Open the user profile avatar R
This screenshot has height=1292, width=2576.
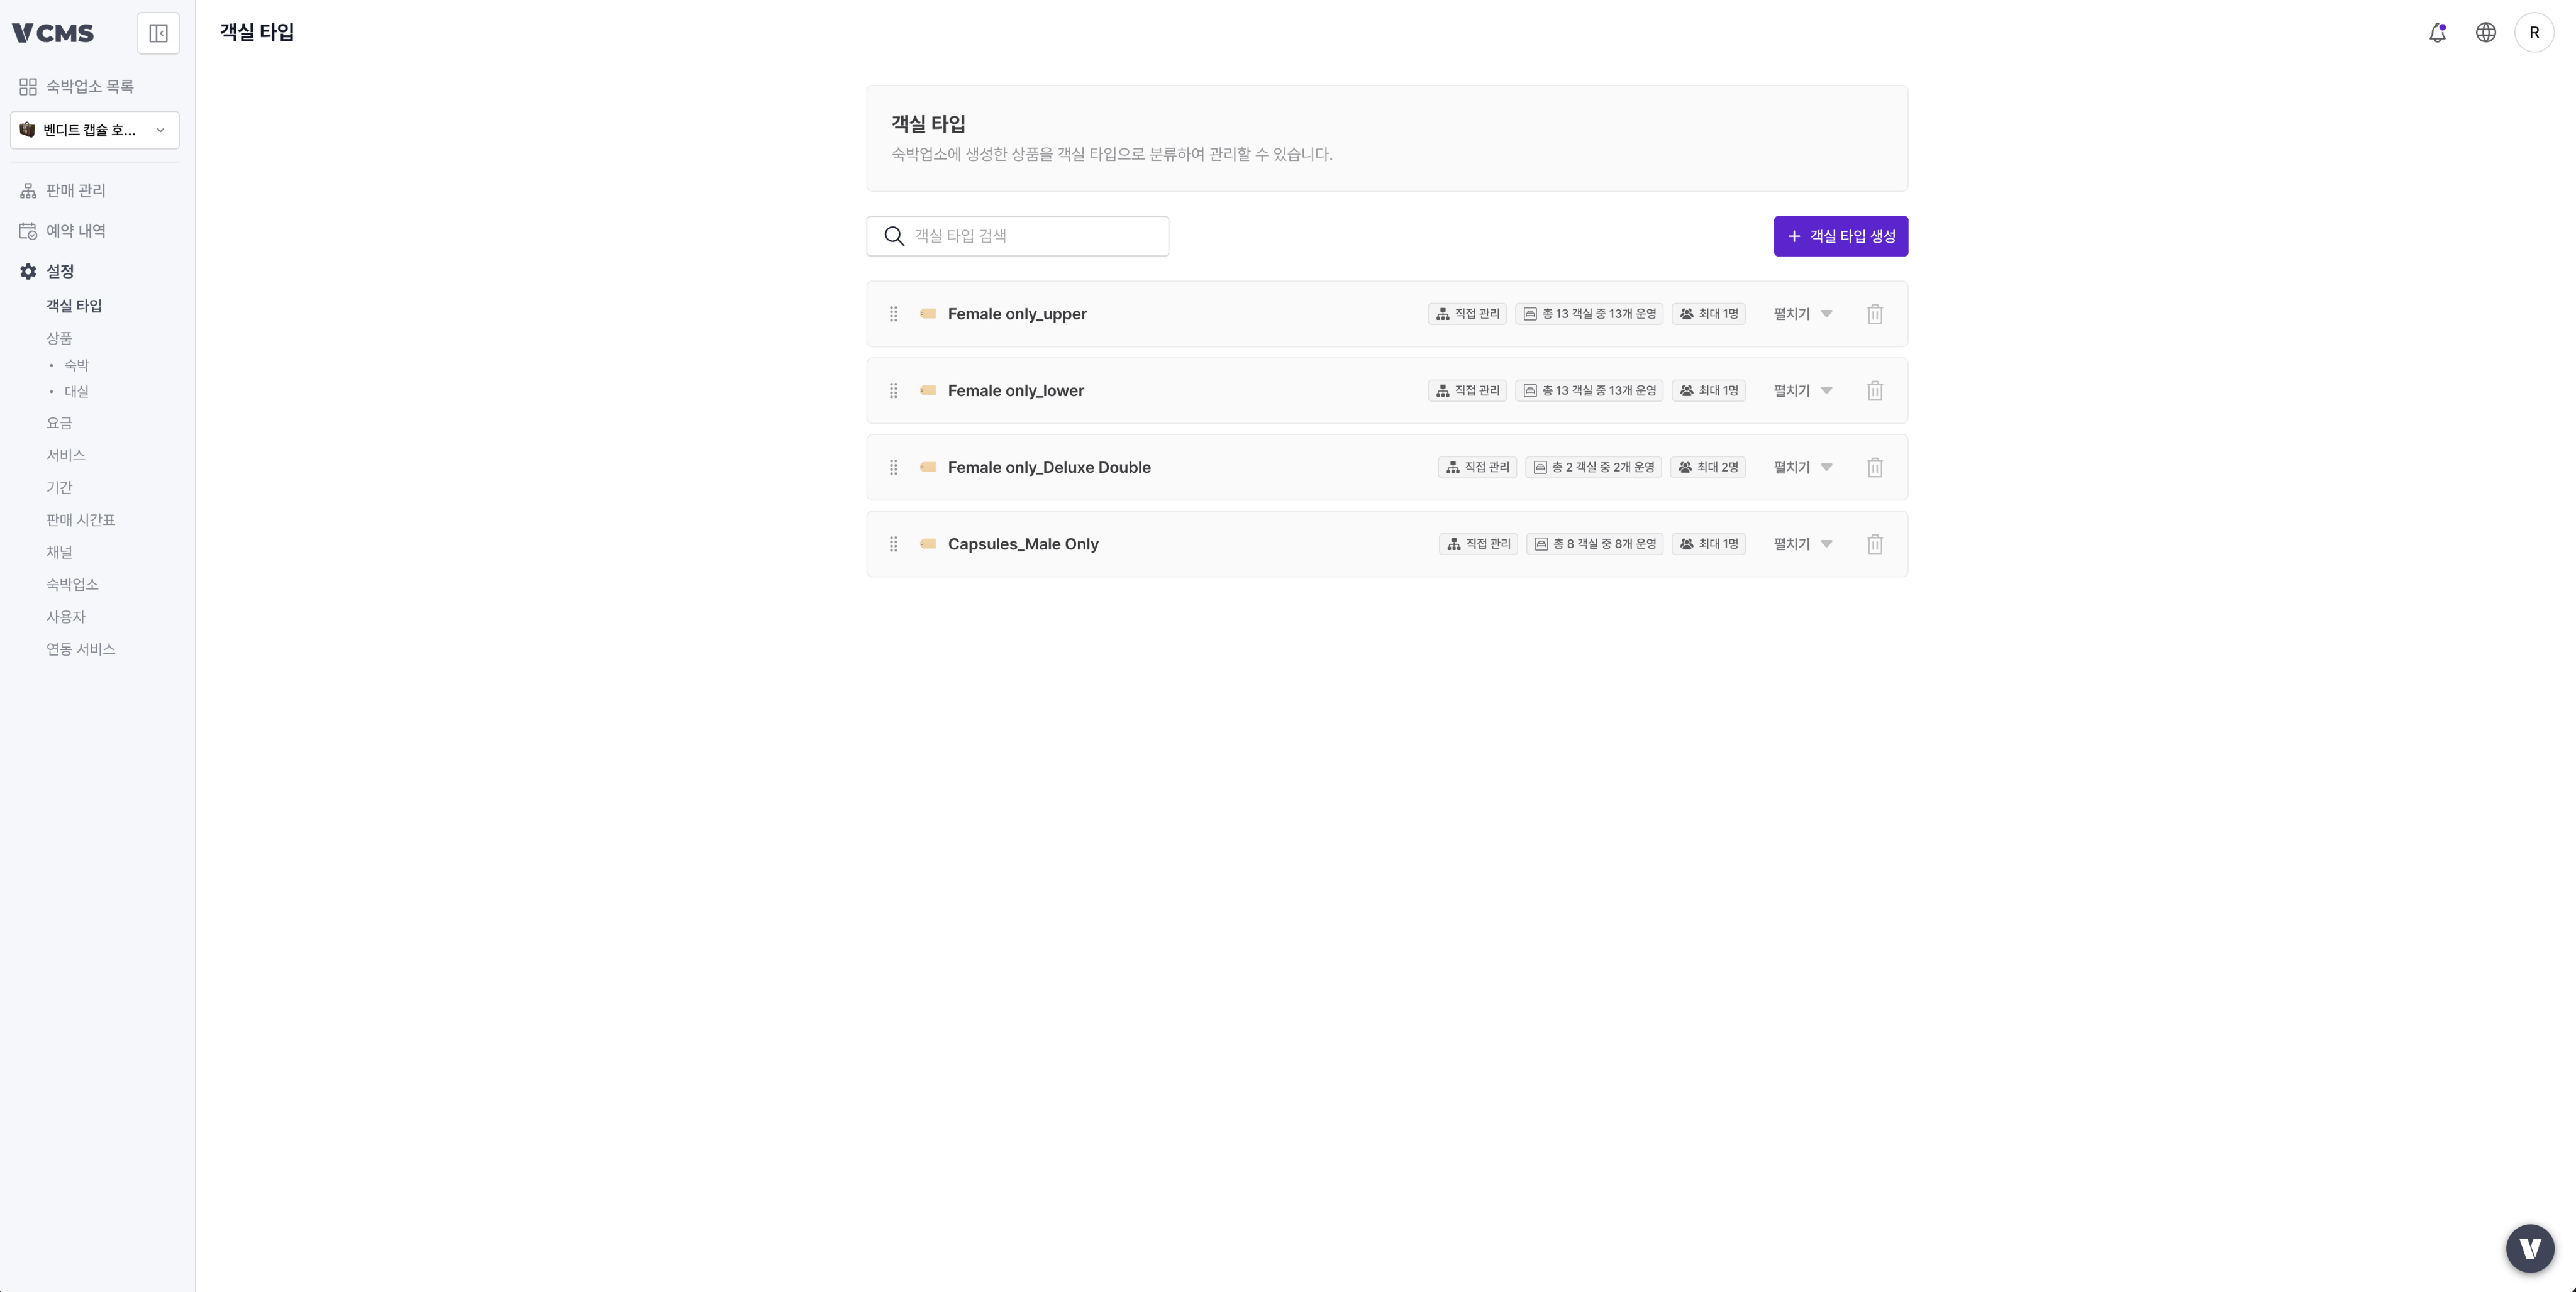point(2534,33)
